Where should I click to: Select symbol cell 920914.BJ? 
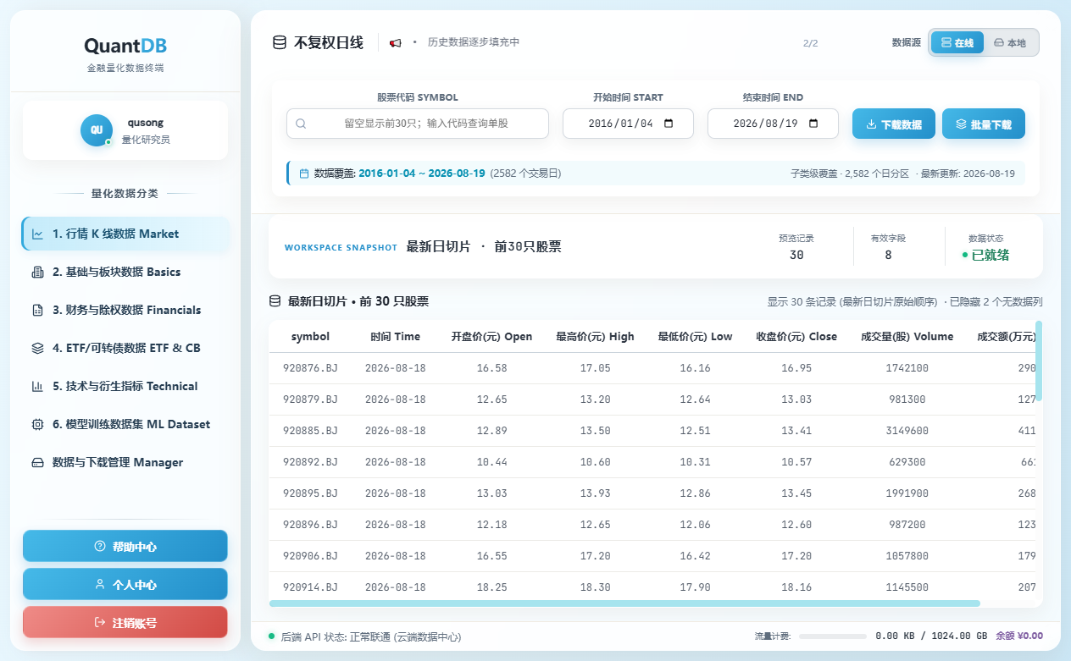310,587
